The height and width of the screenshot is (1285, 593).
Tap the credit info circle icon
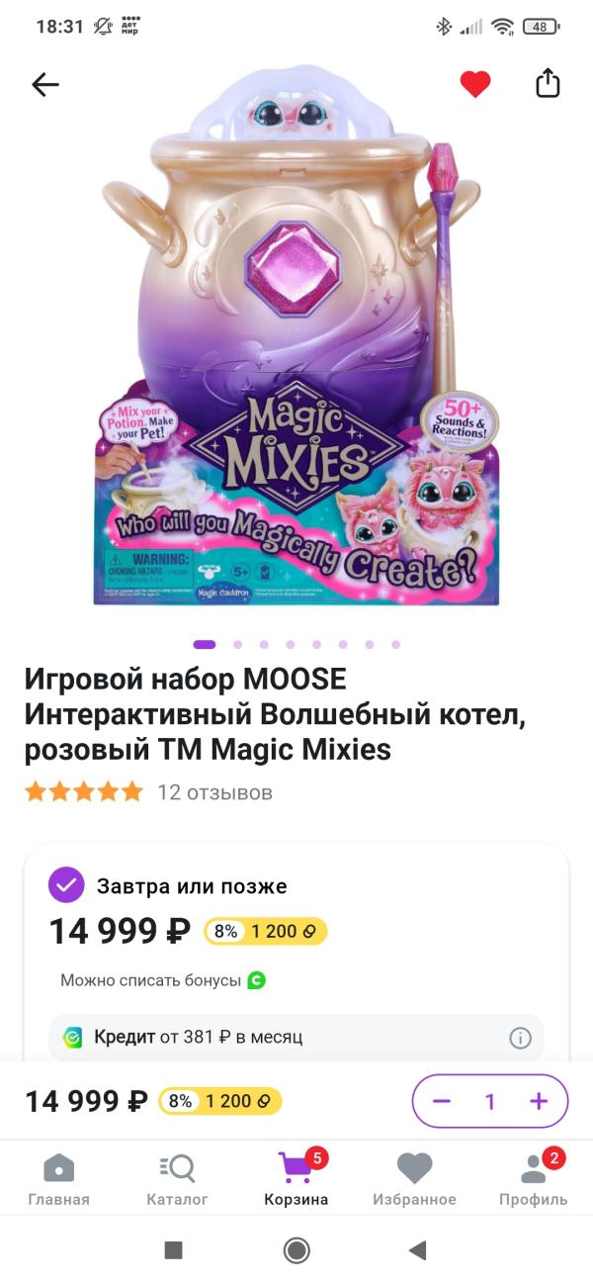(520, 1038)
